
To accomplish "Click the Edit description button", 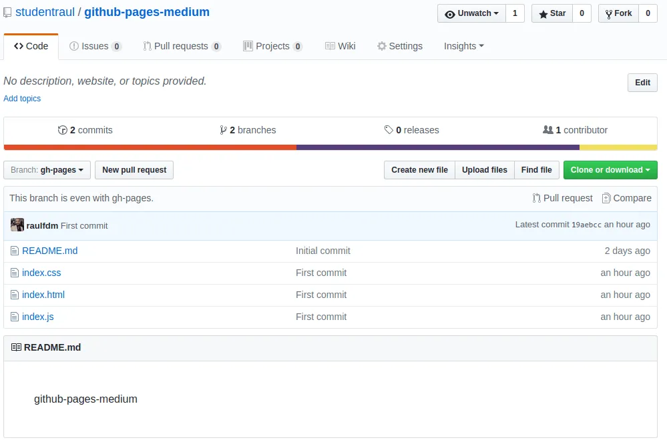I will click(x=642, y=83).
